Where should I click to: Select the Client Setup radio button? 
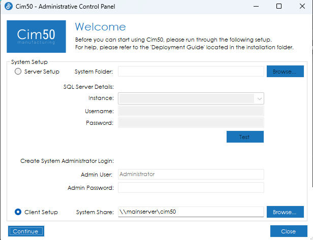(18, 212)
